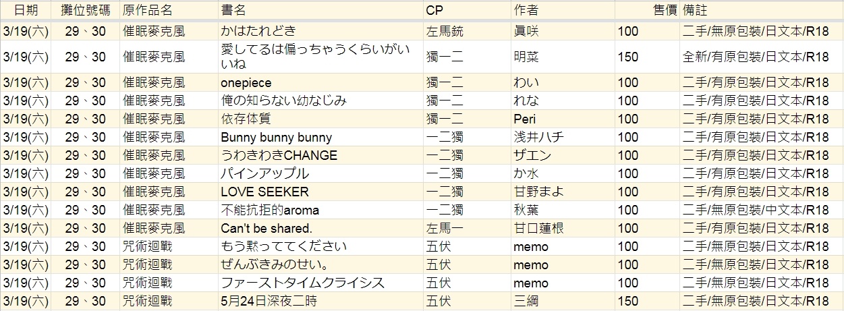Screen dimensions: 844x311
Task: Click the 不能抗拒的aroma title cell
Action: (320, 210)
